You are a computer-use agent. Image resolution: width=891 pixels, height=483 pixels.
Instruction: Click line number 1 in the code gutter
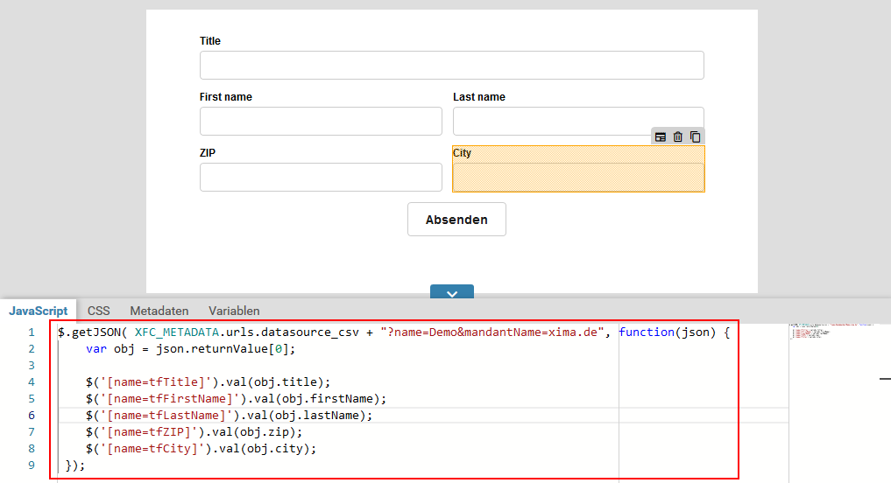point(32,332)
